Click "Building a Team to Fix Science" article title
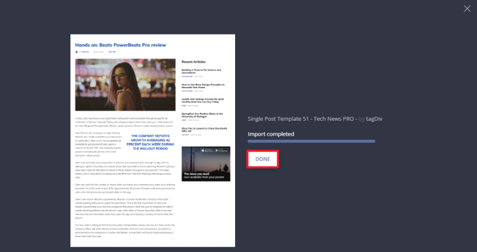The image size is (477, 252). (201, 71)
